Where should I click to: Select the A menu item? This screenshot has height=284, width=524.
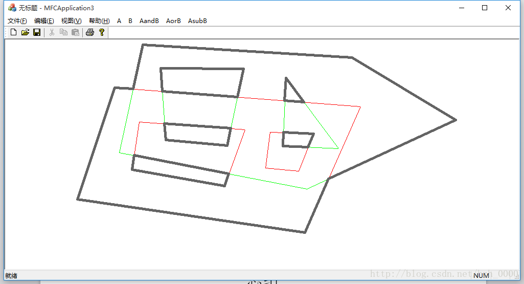click(119, 21)
